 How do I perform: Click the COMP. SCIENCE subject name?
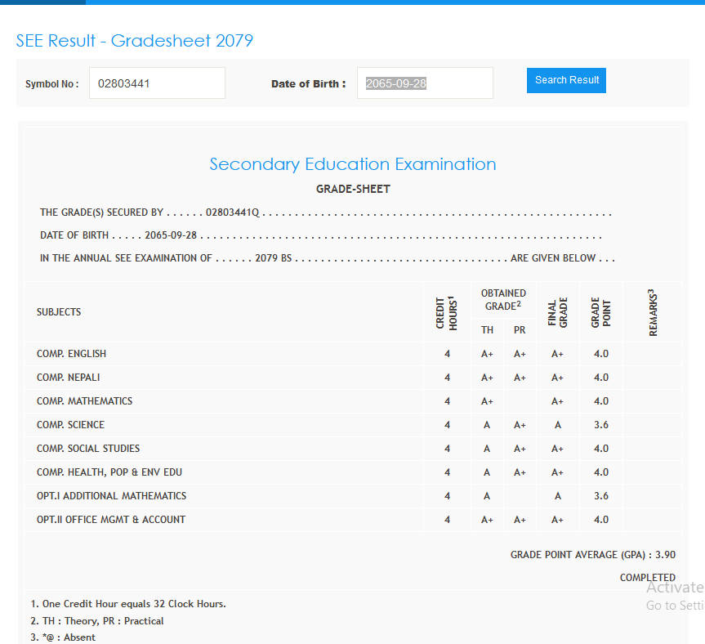coord(70,425)
